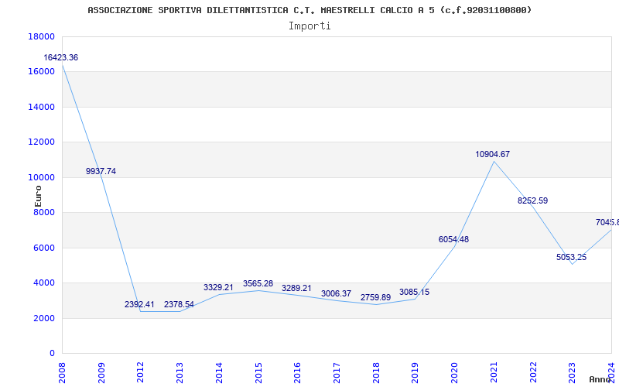Select the 2009 x-axis year label
The width and height of the screenshot is (619, 387).
tap(101, 373)
